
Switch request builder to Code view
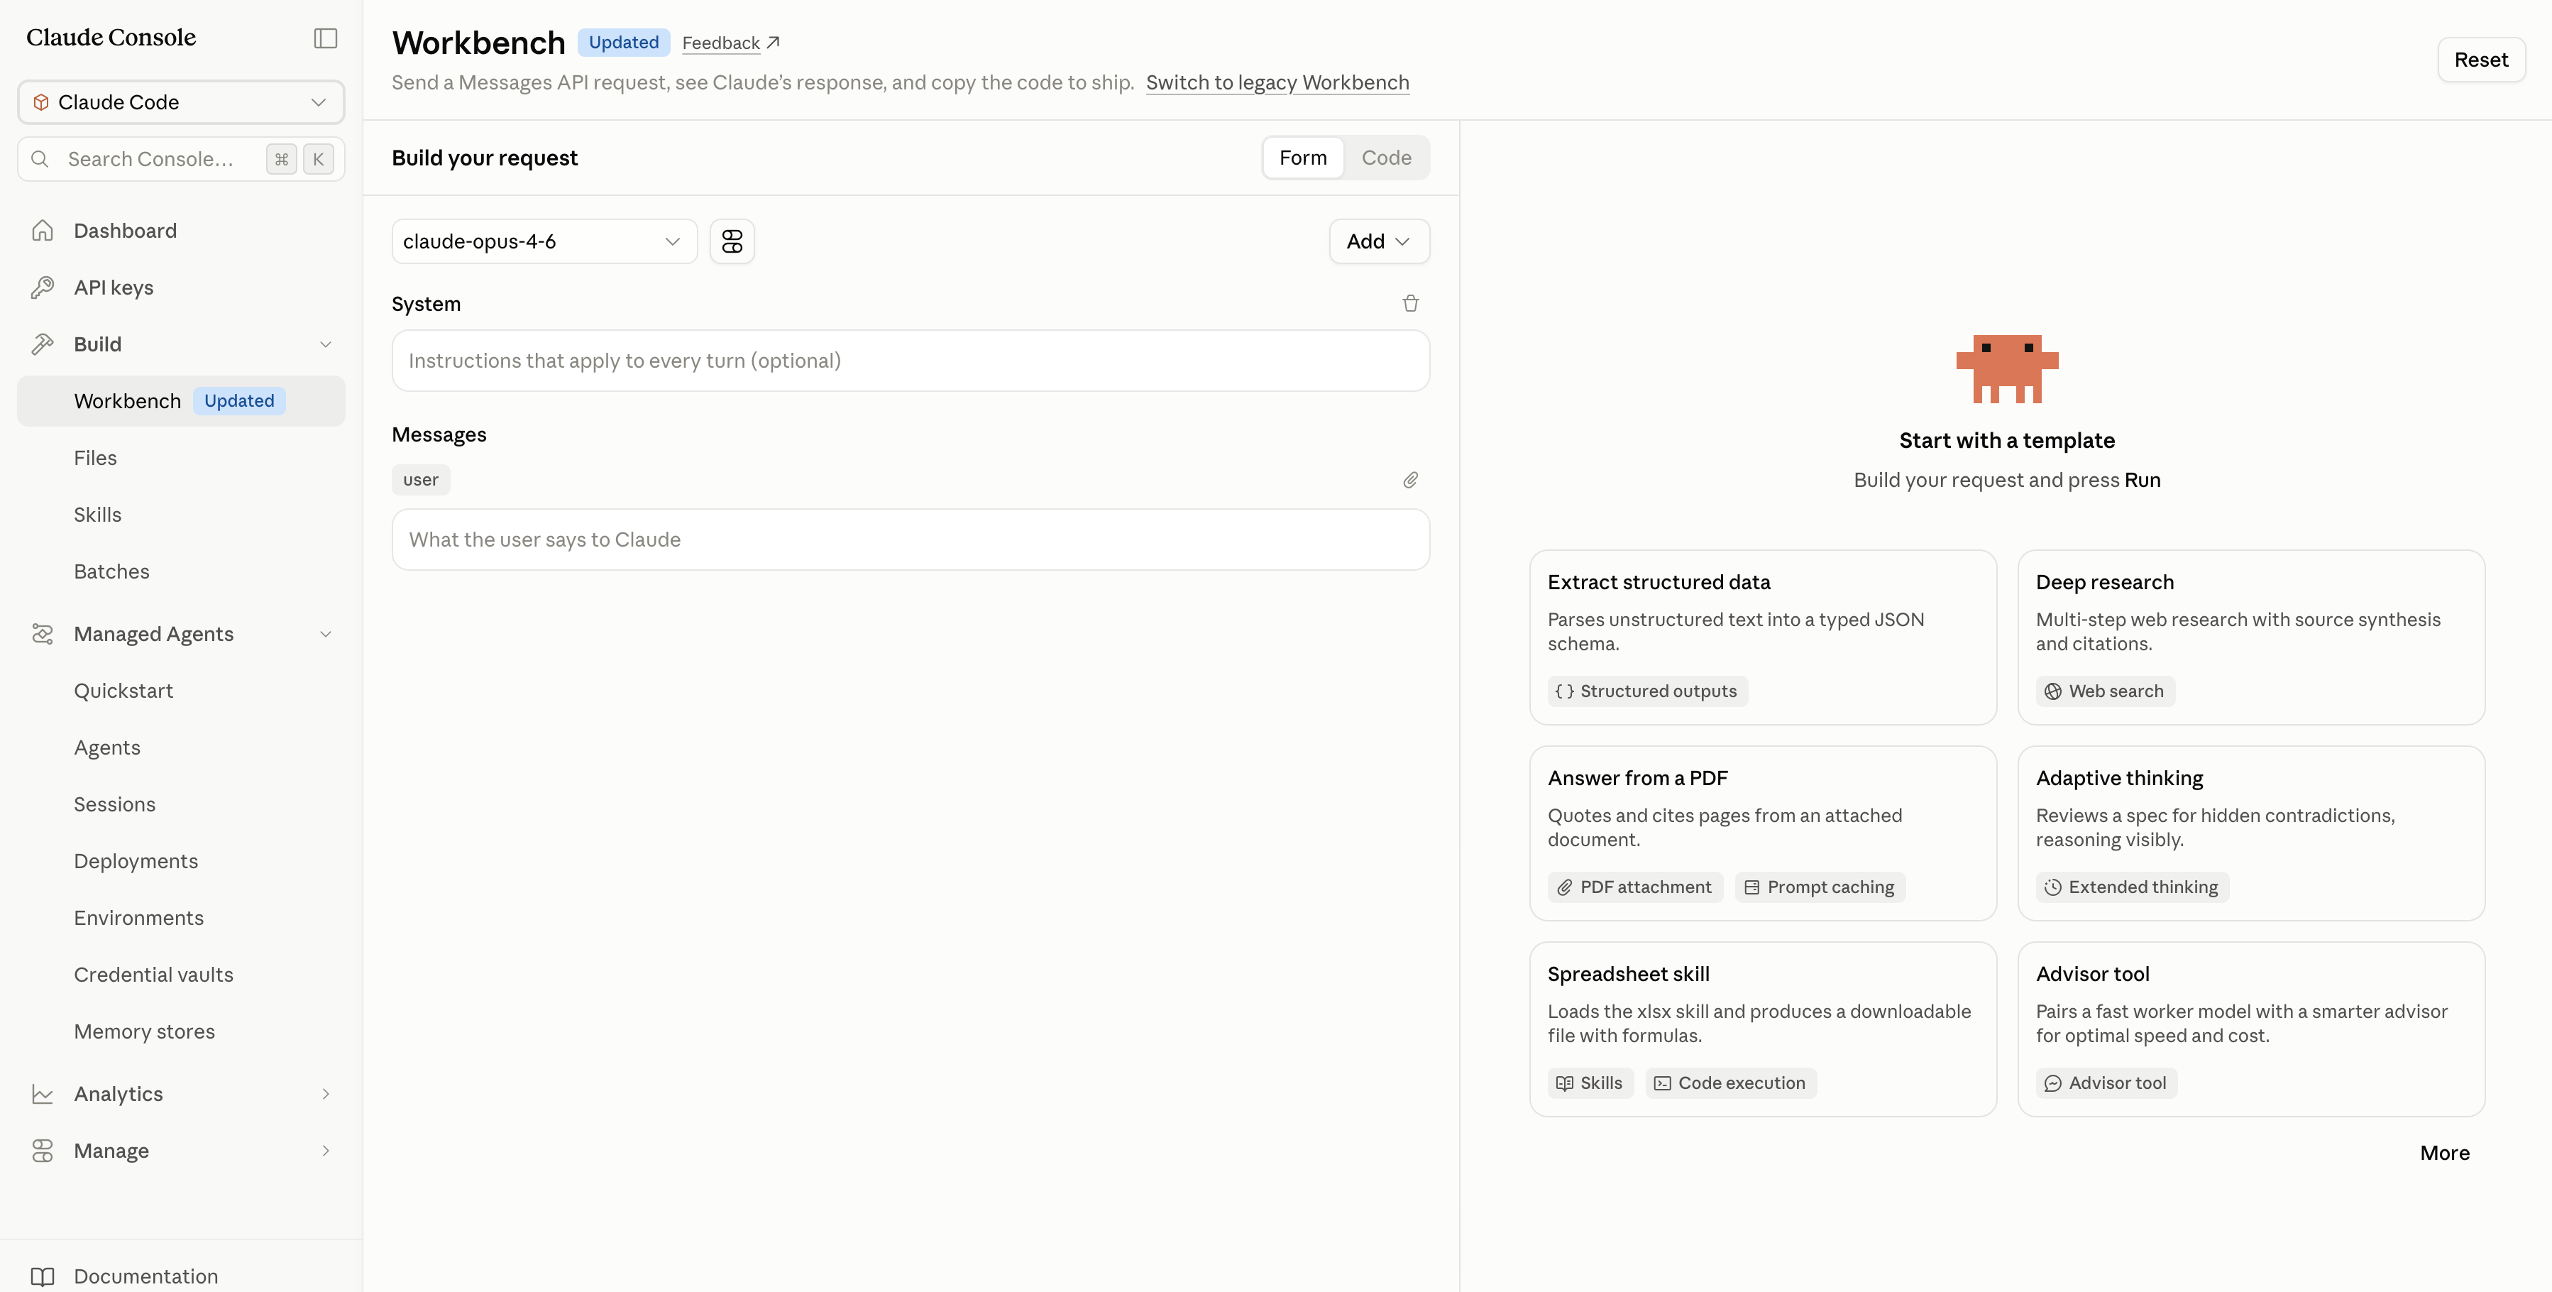[x=1386, y=158]
